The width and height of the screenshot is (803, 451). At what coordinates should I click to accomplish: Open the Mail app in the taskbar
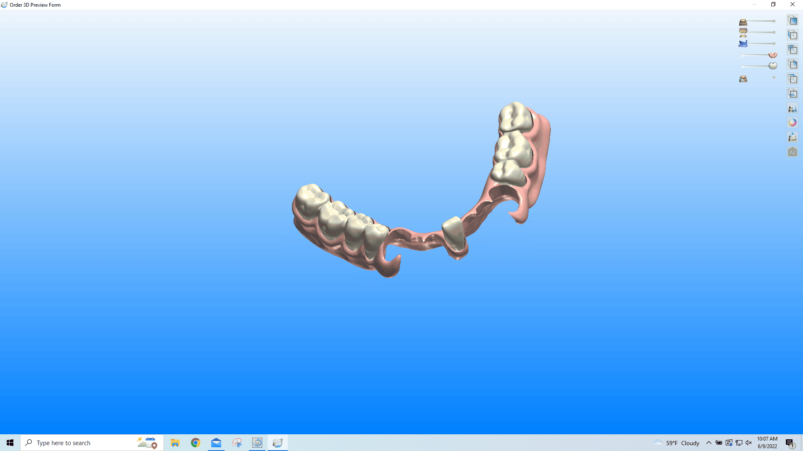point(216,442)
